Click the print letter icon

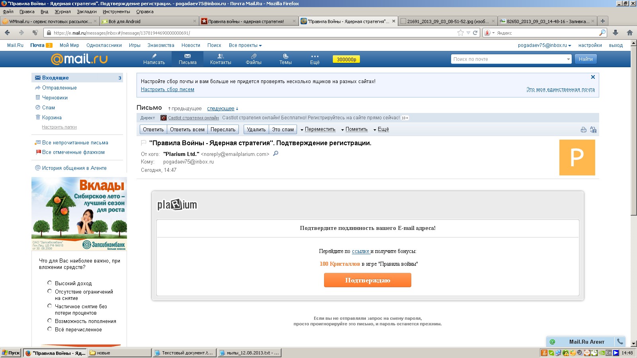pyautogui.click(x=583, y=130)
